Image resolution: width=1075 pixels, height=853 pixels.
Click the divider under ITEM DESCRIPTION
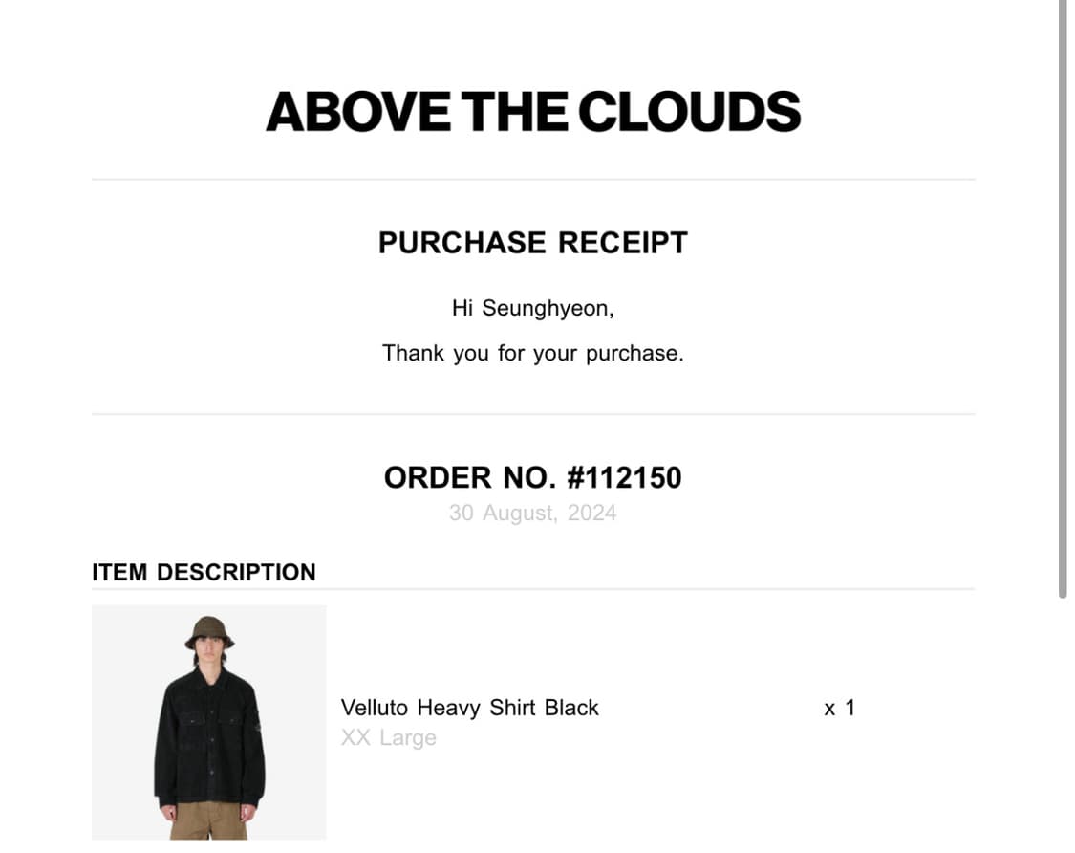pyautogui.click(x=533, y=589)
